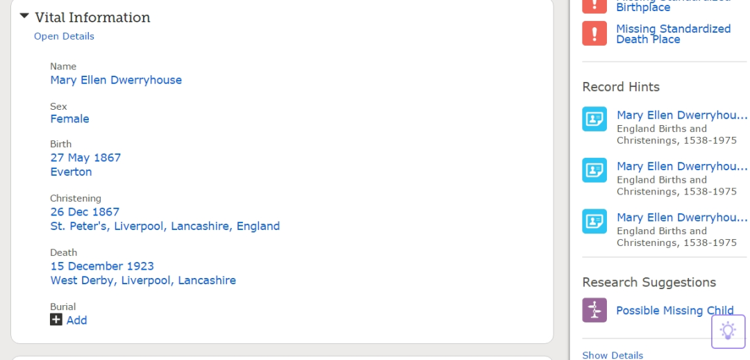This screenshot has height=360, width=750.
Task: Click the Everton birthplace
Action: tap(71, 172)
